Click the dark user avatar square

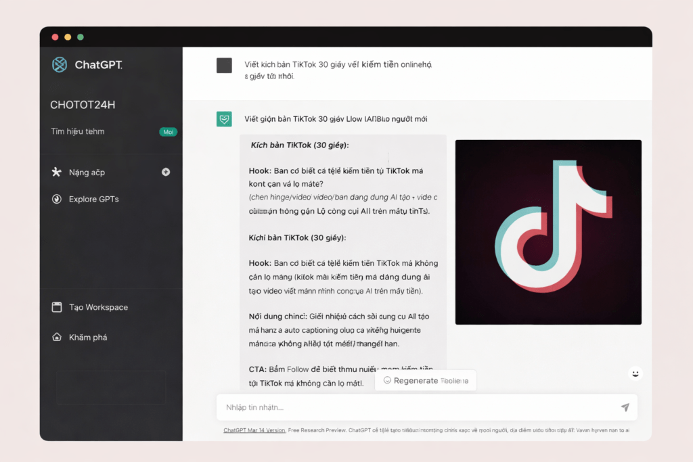[x=224, y=65]
